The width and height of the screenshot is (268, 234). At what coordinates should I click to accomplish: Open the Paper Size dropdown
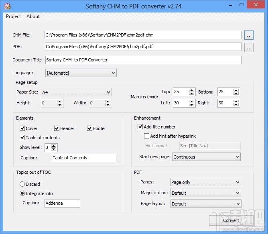(x=76, y=92)
